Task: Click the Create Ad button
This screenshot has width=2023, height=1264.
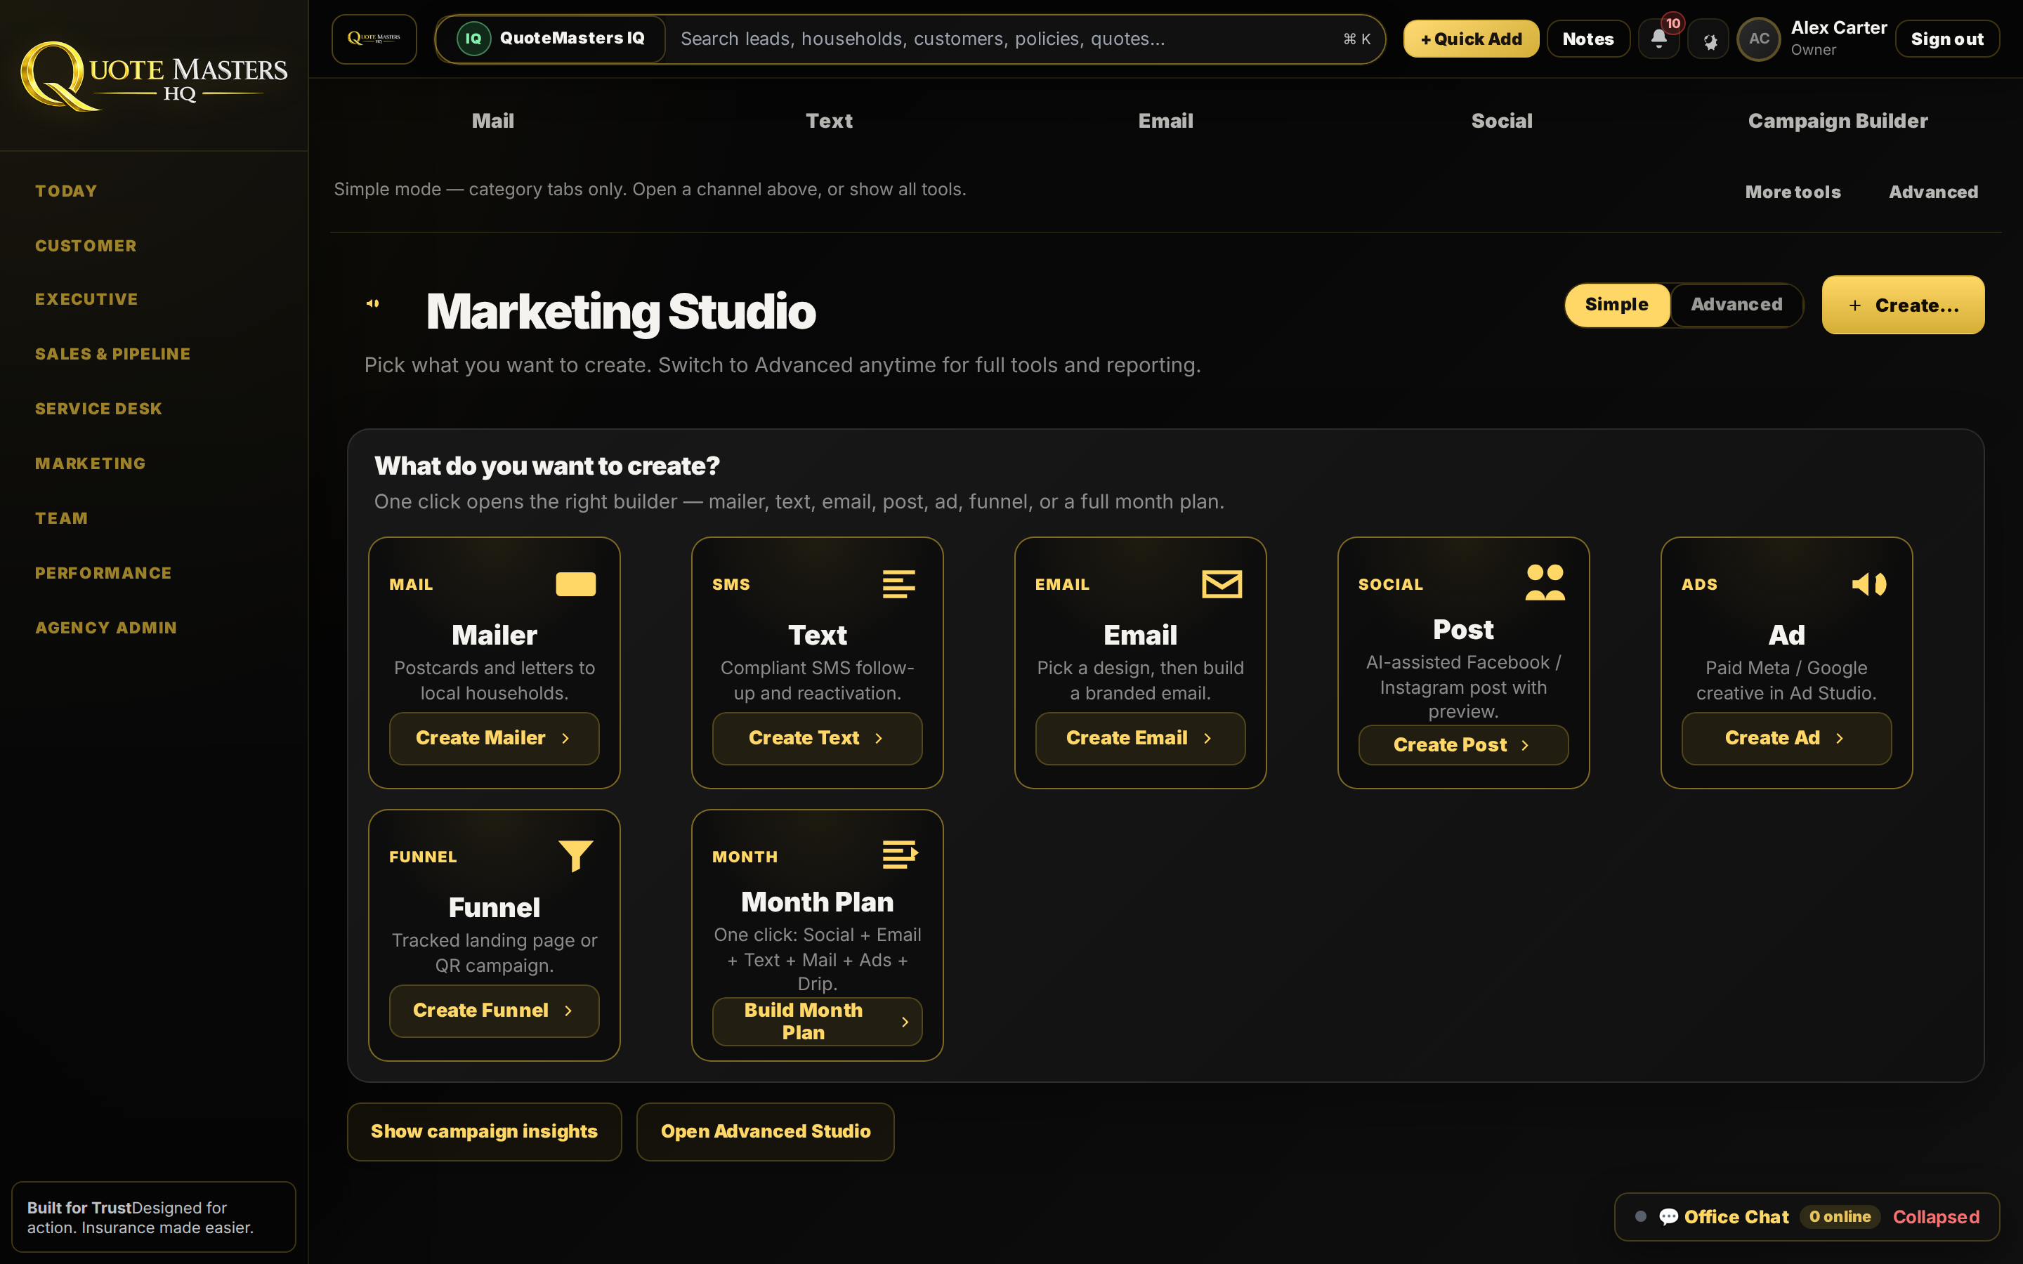Action: [1786, 738]
